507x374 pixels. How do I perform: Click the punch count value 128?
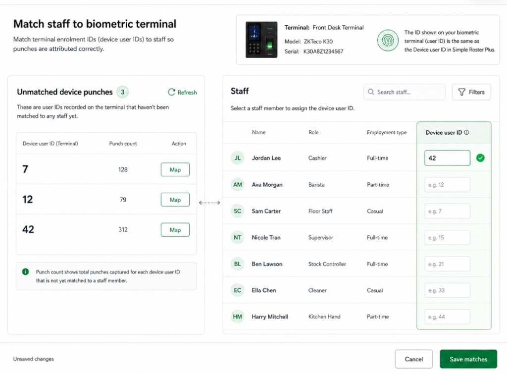pyautogui.click(x=123, y=169)
